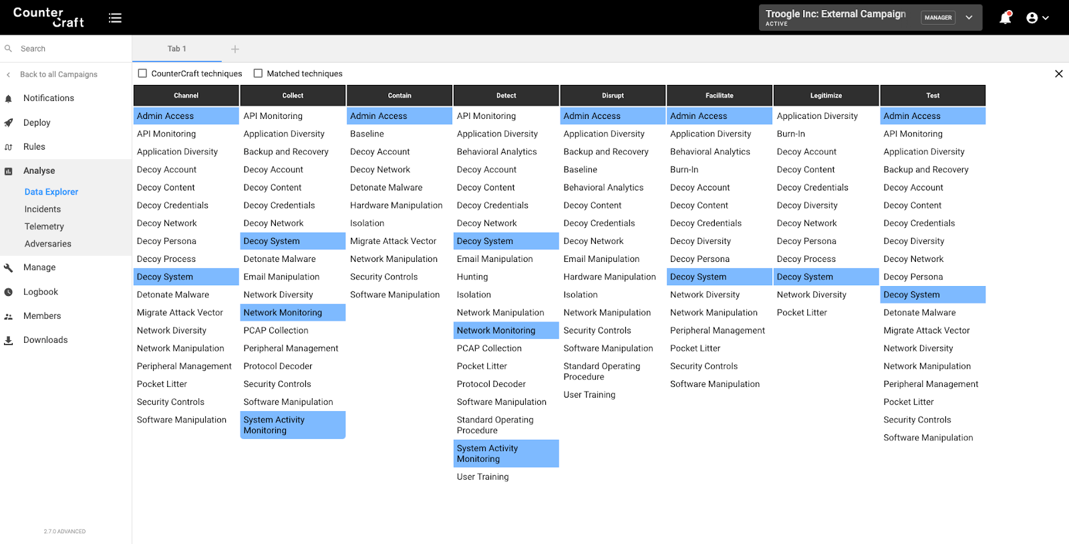Click the Logbook clock icon
This screenshot has width=1069, height=544.
[x=9, y=292]
